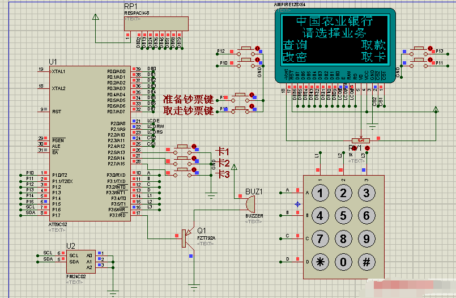The image size is (456, 298).
Task: Click the FM24C02 part label below U2
Action: pos(76,276)
